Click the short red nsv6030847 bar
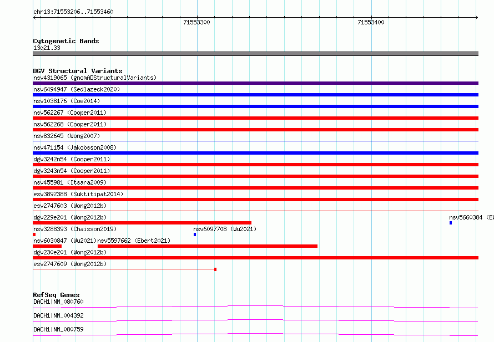This screenshot has width=494, height=342. click(47, 246)
